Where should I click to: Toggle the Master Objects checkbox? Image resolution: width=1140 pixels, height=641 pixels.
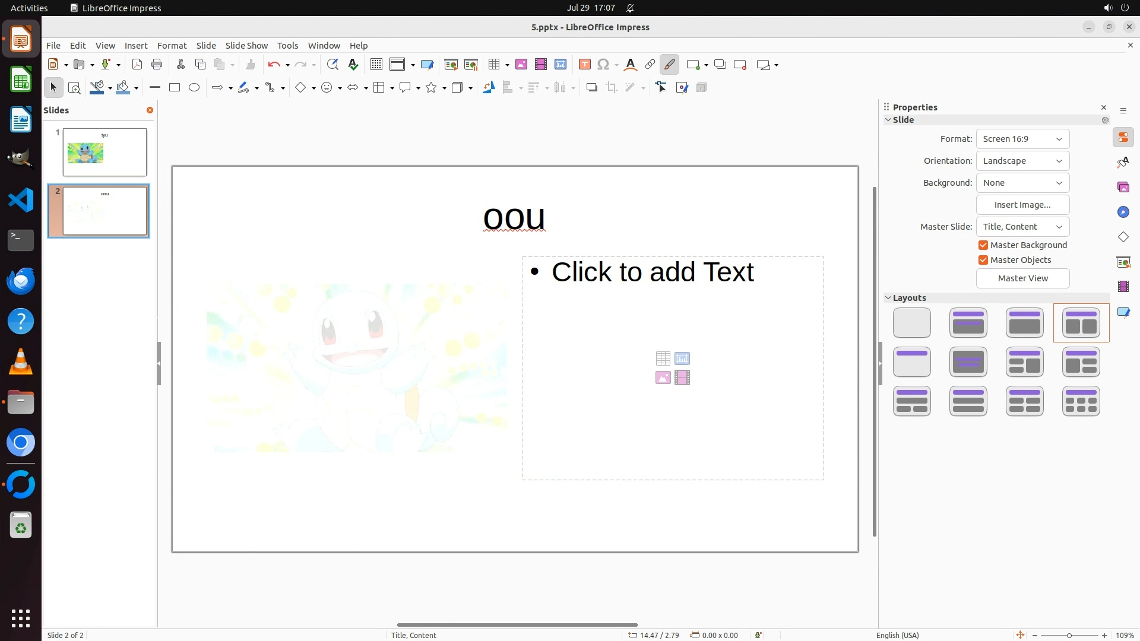click(983, 260)
